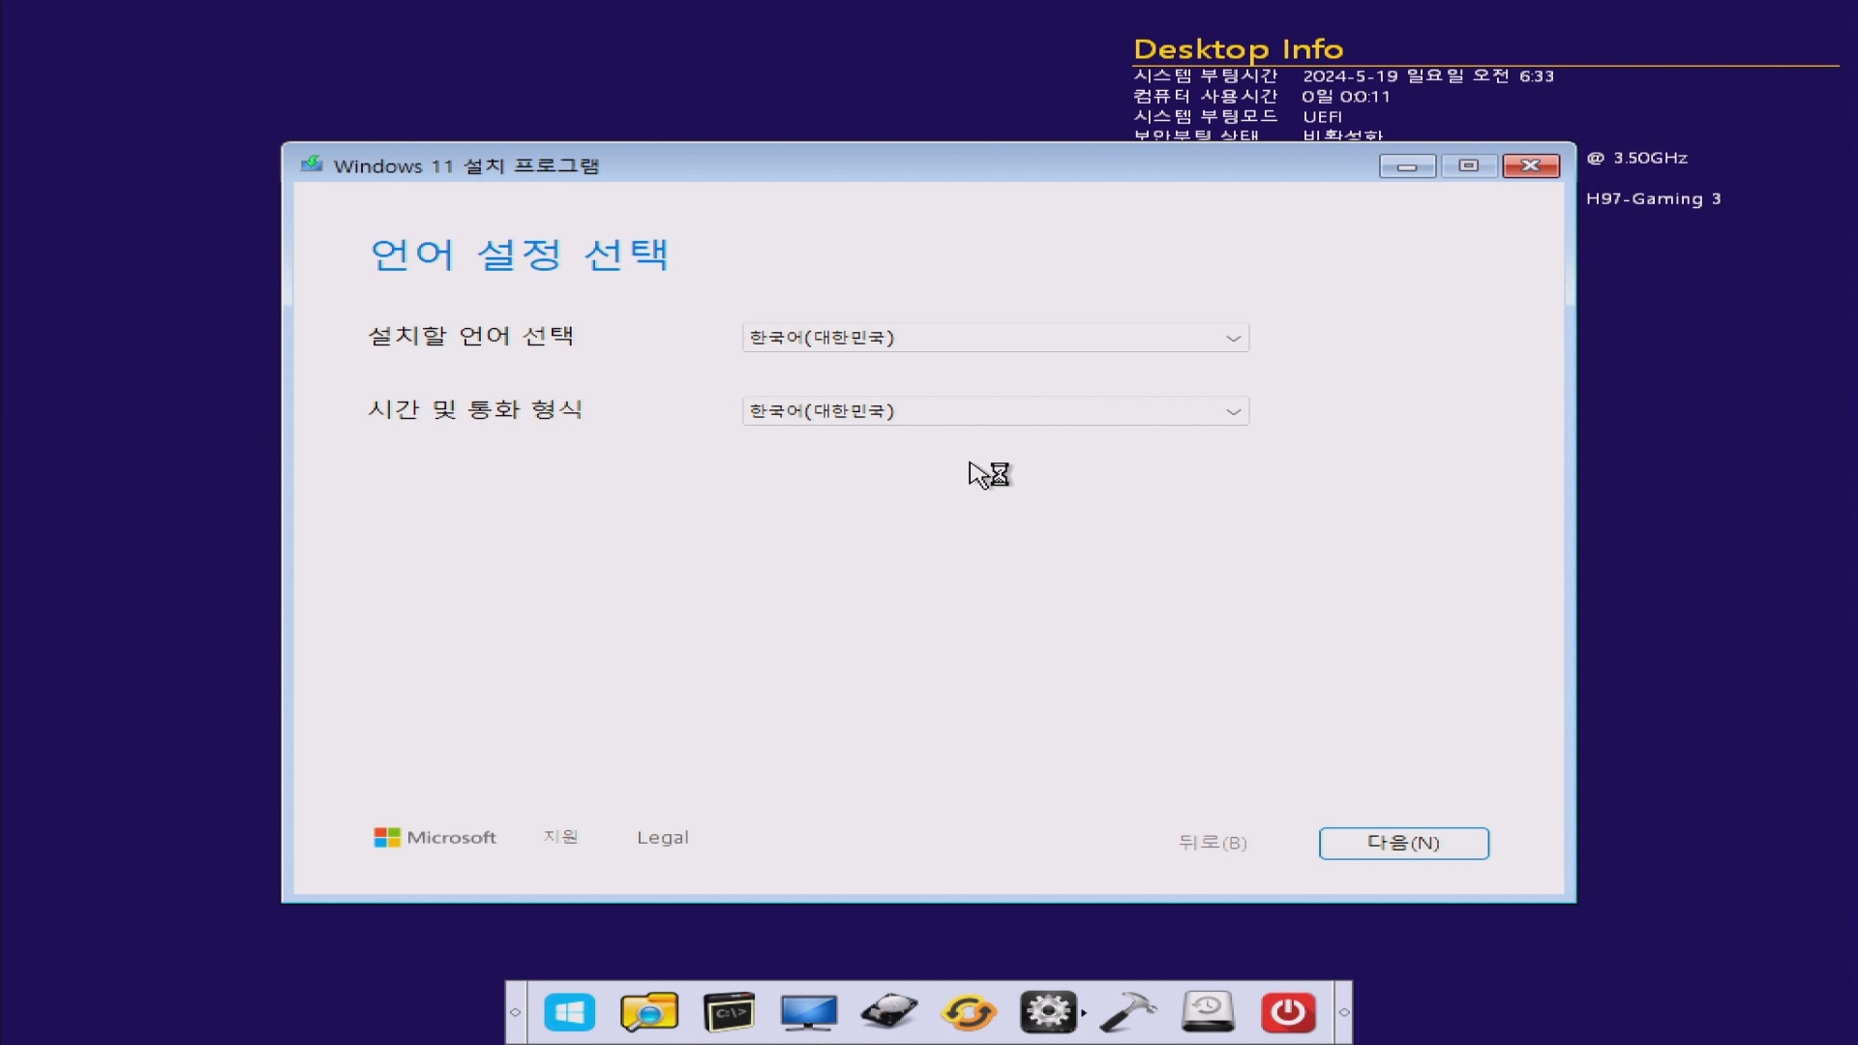Image resolution: width=1858 pixels, height=1045 pixels.
Task: Launch the command prompt dock icon
Action: tap(729, 1012)
